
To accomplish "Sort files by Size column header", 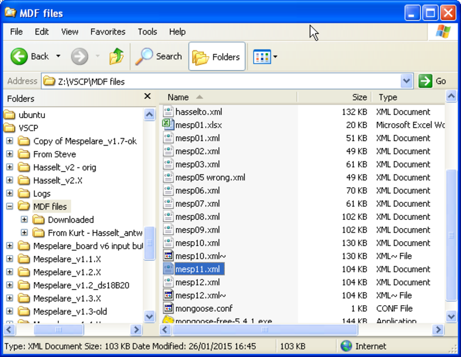I will (359, 97).
